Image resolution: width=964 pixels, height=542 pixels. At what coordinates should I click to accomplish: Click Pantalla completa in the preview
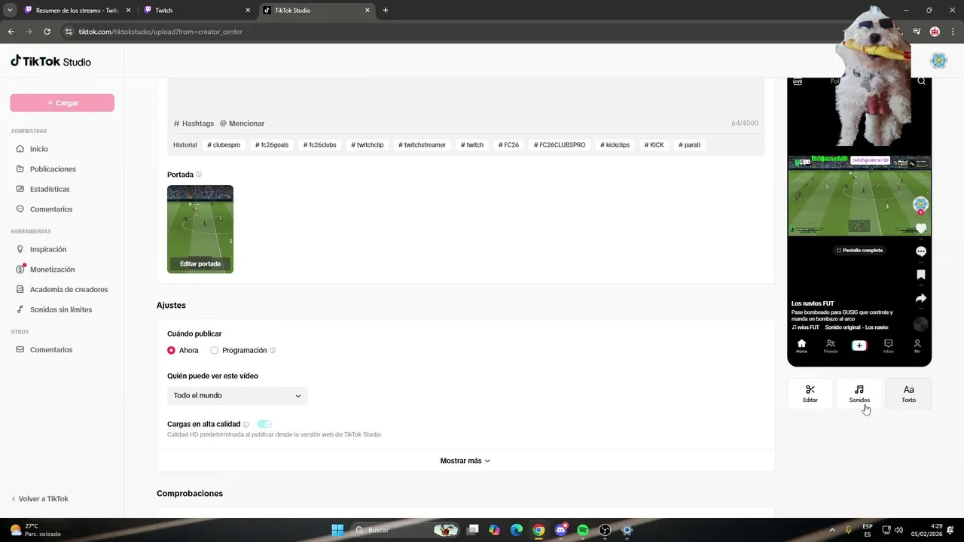[859, 250]
